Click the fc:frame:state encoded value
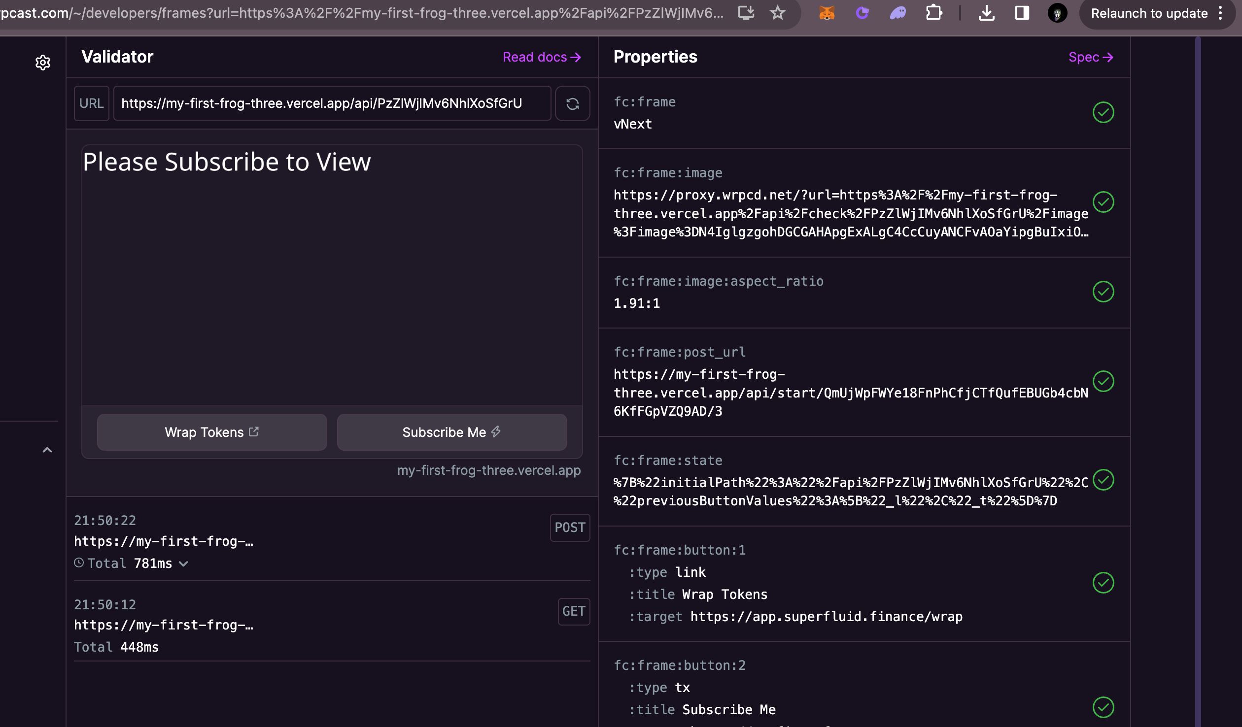Screen dimensions: 1242x727 coord(851,492)
